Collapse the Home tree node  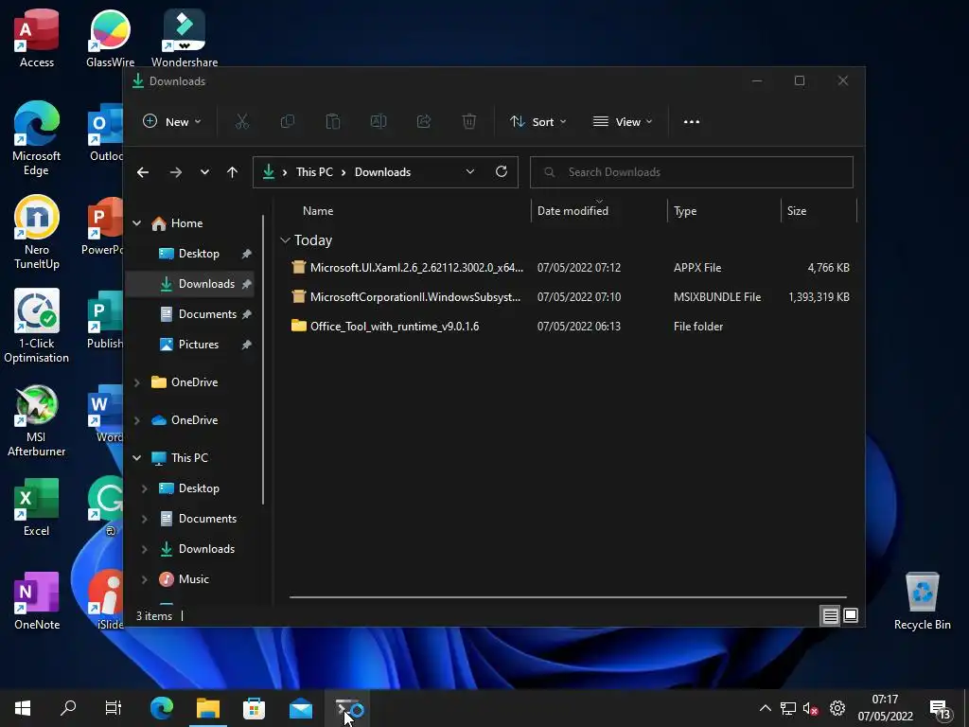[x=136, y=223]
